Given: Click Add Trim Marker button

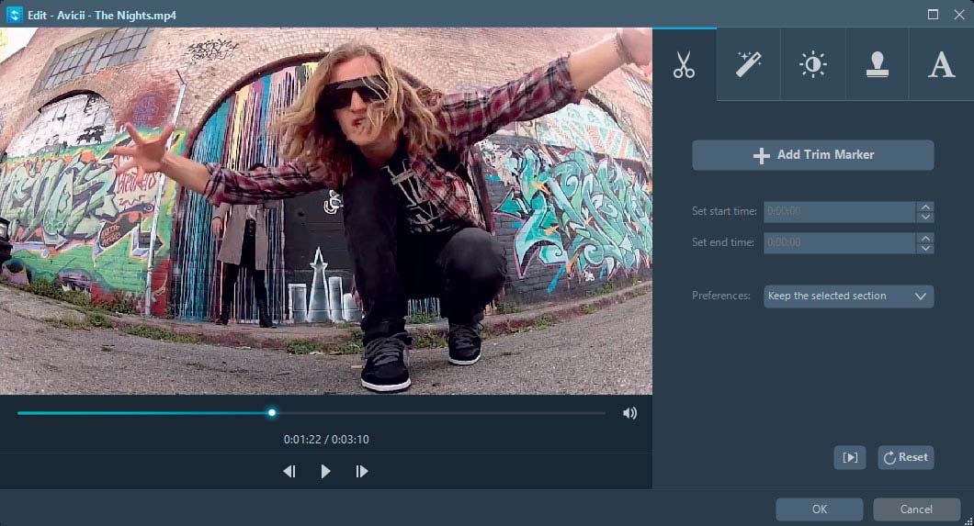Looking at the screenshot, I should [812, 155].
